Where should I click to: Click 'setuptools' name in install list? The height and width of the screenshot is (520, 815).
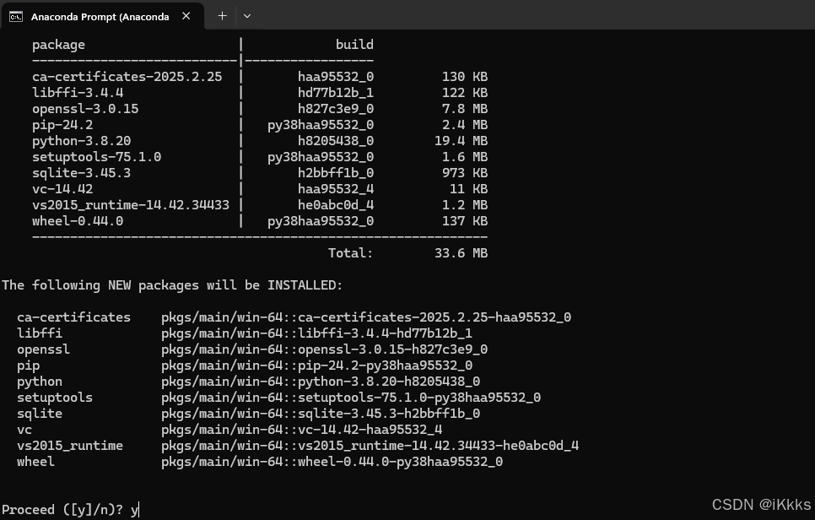pos(55,398)
